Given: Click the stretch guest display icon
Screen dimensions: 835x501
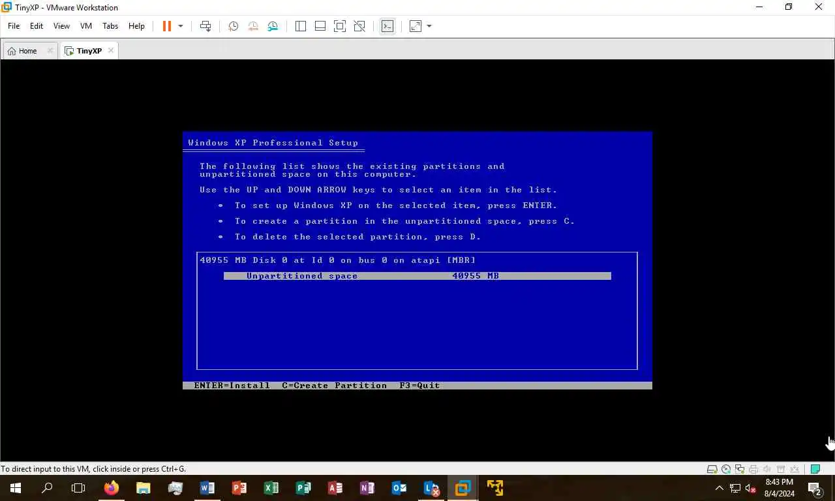Looking at the screenshot, I should [x=416, y=26].
